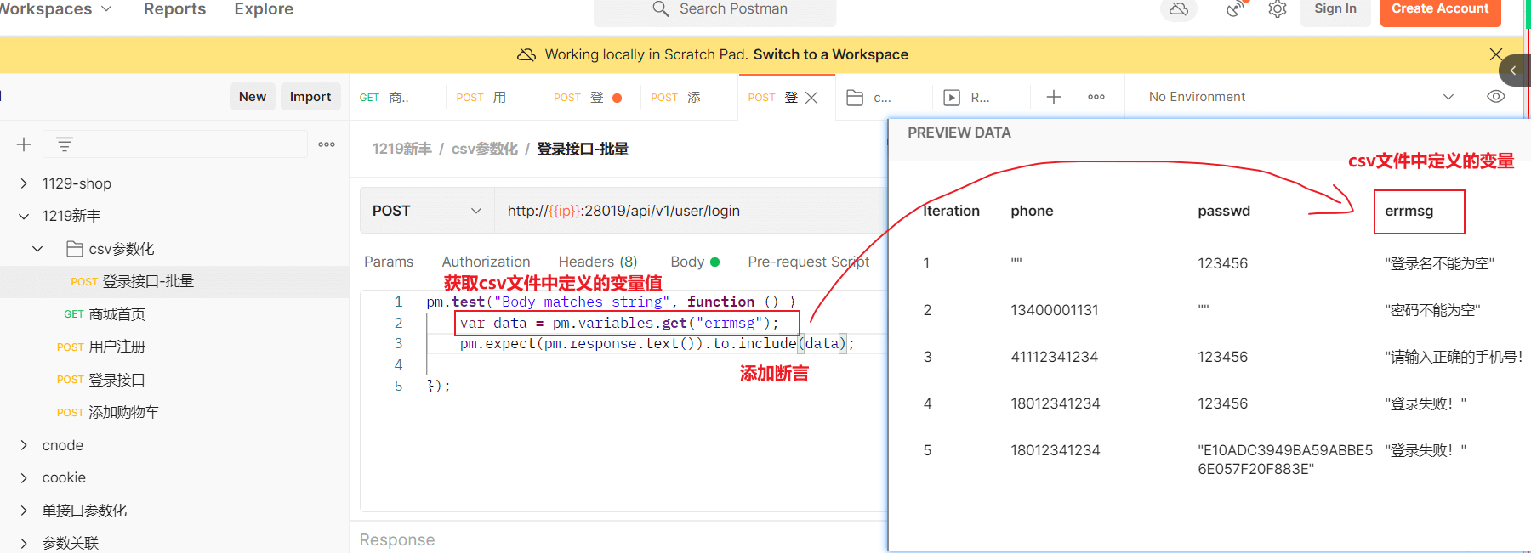Click the cloud offline sync icon
The width and height of the screenshot is (1531, 553).
coord(1179,9)
